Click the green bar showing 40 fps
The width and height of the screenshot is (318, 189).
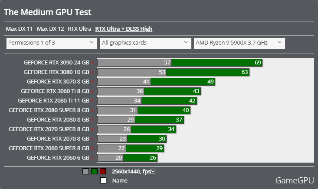[x=164, y=110]
